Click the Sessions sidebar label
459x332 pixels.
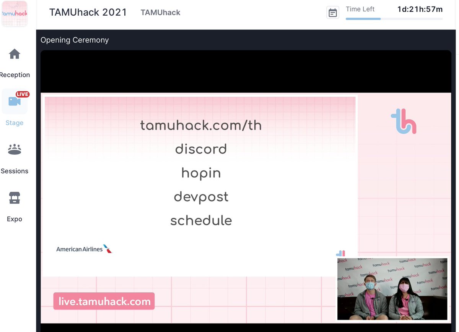pos(15,171)
